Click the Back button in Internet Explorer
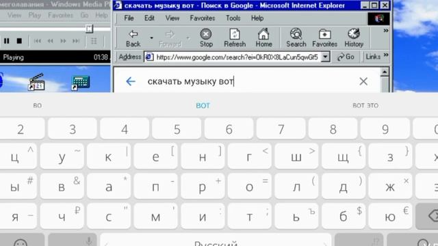The width and height of the screenshot is (438, 246). 133,38
